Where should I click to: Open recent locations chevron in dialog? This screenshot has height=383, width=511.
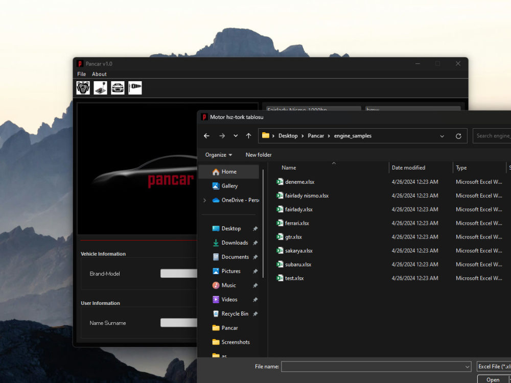click(x=236, y=136)
